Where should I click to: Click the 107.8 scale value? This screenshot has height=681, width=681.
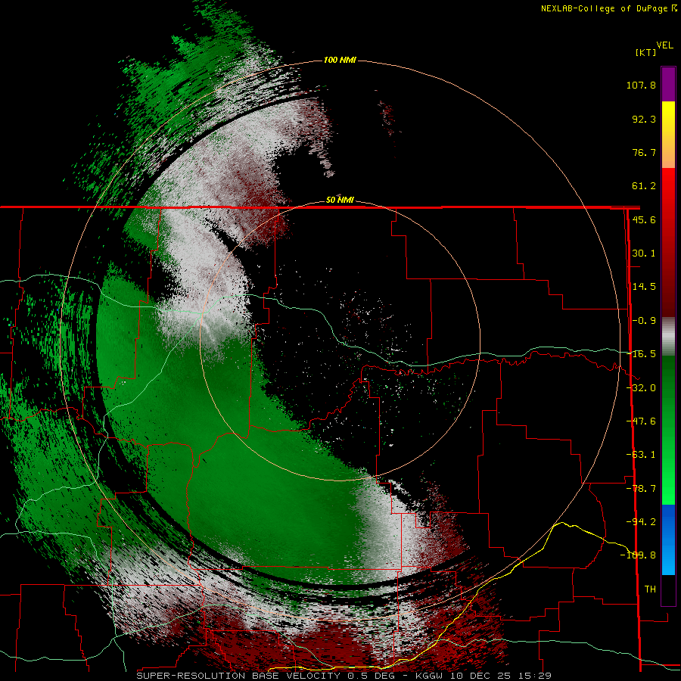pos(641,85)
